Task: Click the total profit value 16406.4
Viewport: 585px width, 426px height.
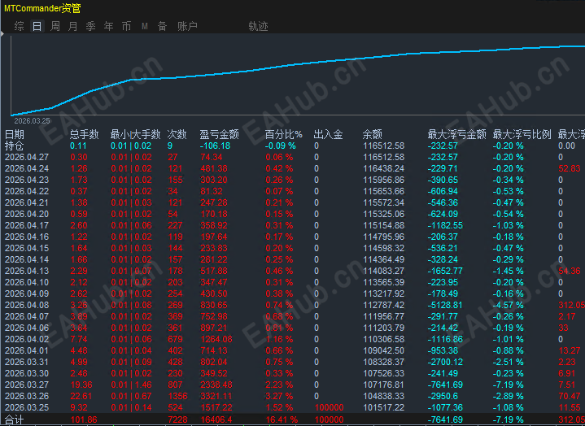Action: tap(216, 419)
